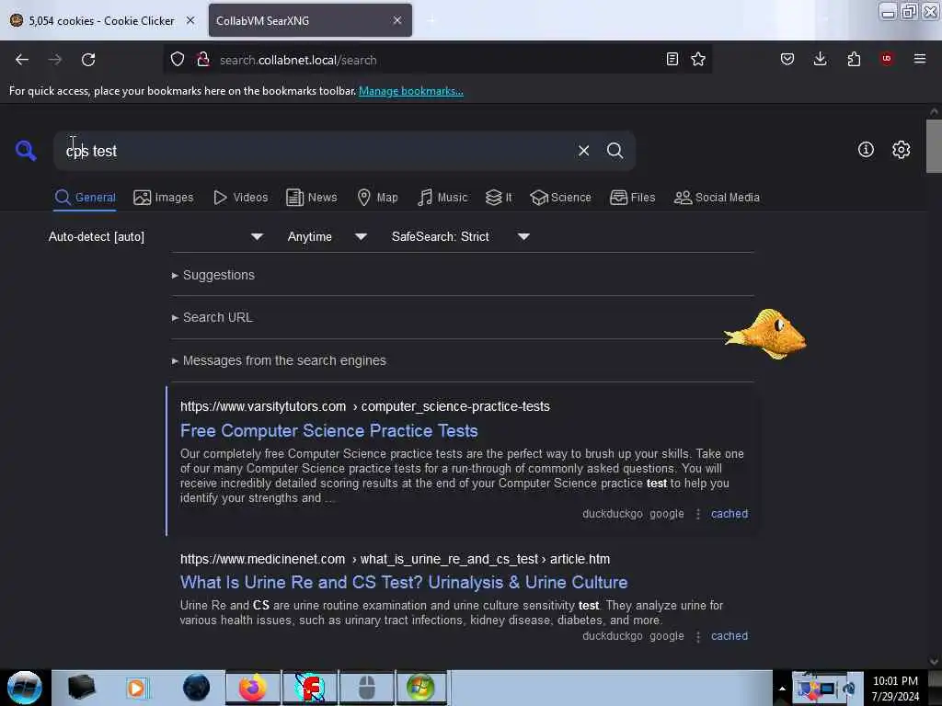Show hidden system tray icons
This screenshot has width=942, height=706.
782,689
